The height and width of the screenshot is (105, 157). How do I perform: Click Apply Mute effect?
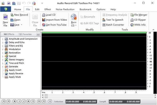(13, 77)
